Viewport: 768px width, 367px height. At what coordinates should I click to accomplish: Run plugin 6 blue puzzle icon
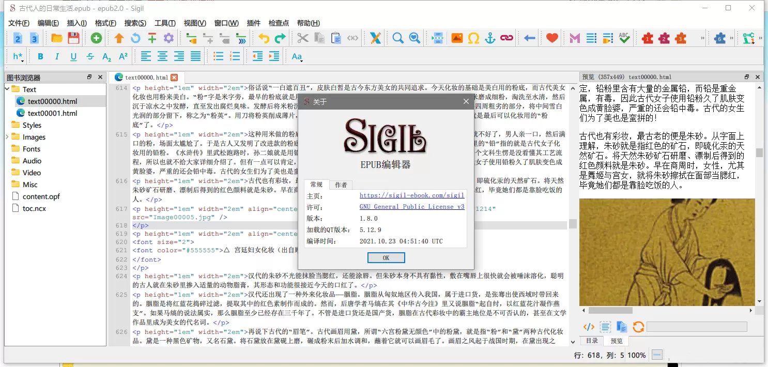click(719, 38)
